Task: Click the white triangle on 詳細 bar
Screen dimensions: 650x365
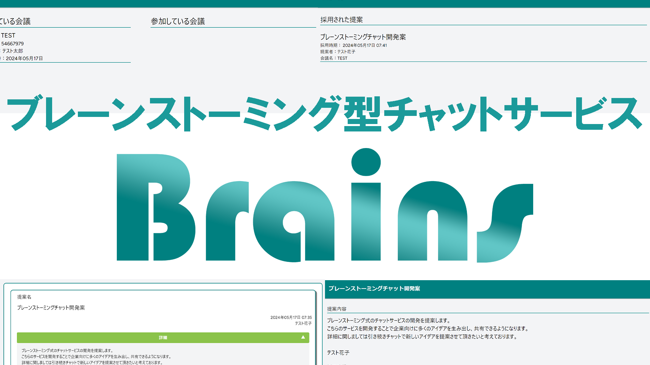Action: (x=303, y=337)
